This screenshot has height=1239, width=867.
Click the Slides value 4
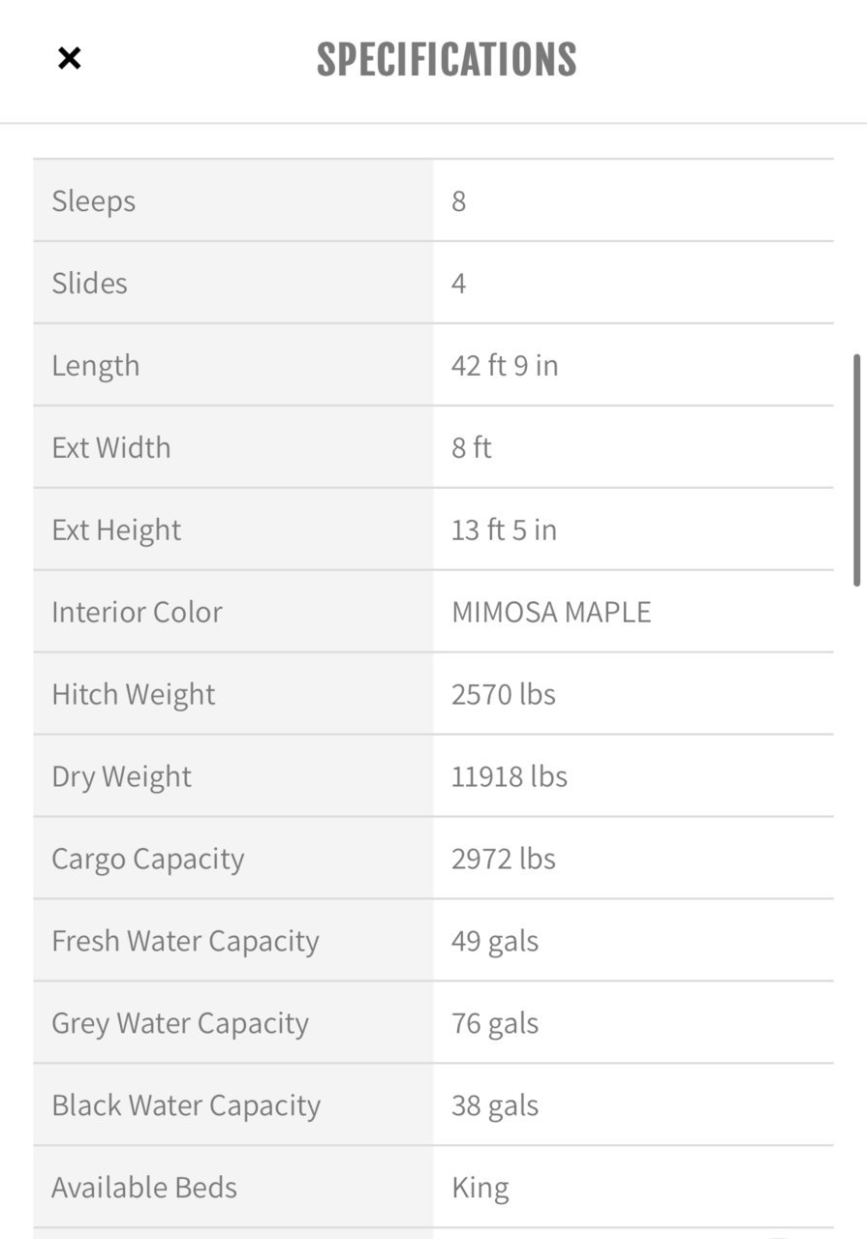(x=458, y=284)
